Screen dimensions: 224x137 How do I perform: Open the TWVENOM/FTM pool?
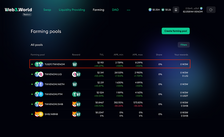tap(110, 94)
